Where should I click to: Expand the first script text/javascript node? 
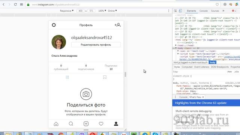pyautogui.click(x=178, y=54)
